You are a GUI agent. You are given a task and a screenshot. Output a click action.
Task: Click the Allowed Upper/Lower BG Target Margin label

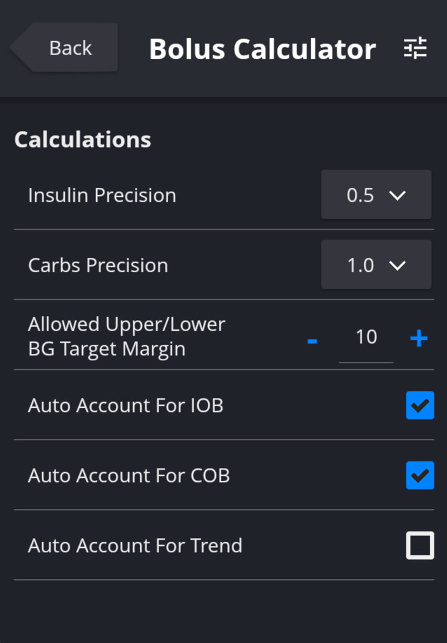click(126, 336)
